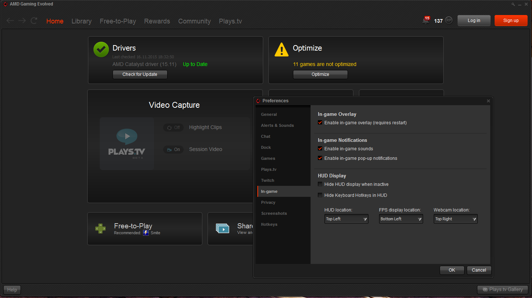Switch off the Session Video toggle

coord(173,150)
